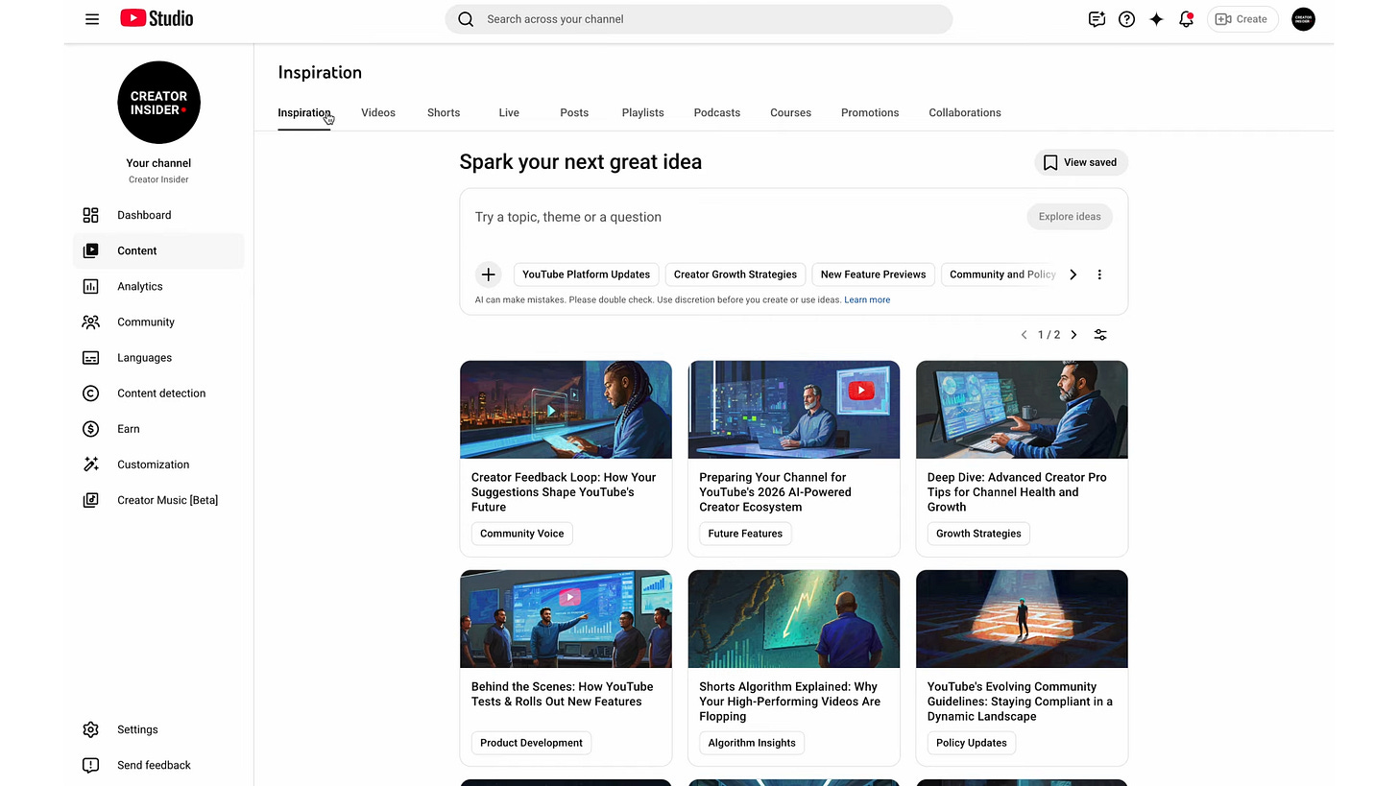Click the Create button
Viewport: 1398px width, 786px height.
tap(1242, 19)
